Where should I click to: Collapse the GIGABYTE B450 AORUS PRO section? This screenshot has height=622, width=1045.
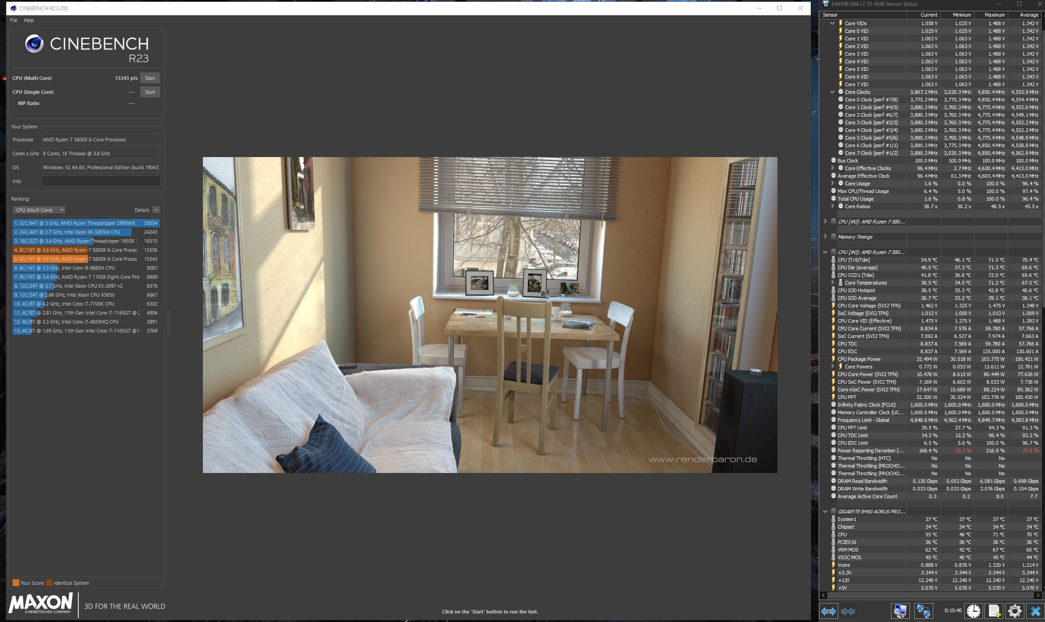(825, 512)
